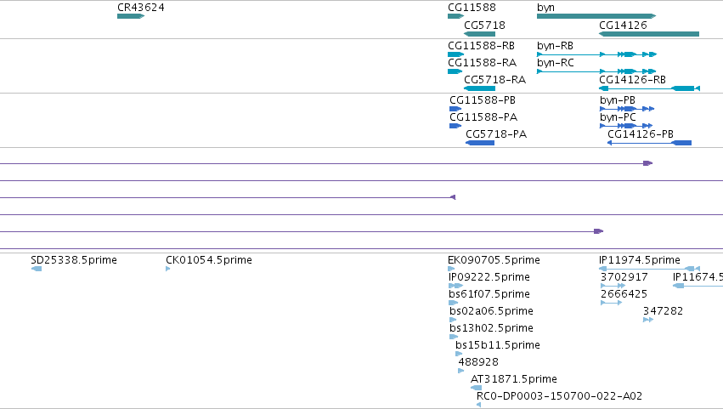Select the CG14126 gene bar
The image size is (723, 409).
coord(649,34)
